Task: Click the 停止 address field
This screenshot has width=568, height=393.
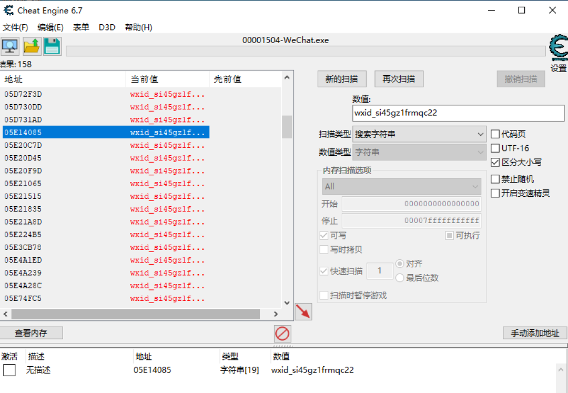Action: coord(411,220)
